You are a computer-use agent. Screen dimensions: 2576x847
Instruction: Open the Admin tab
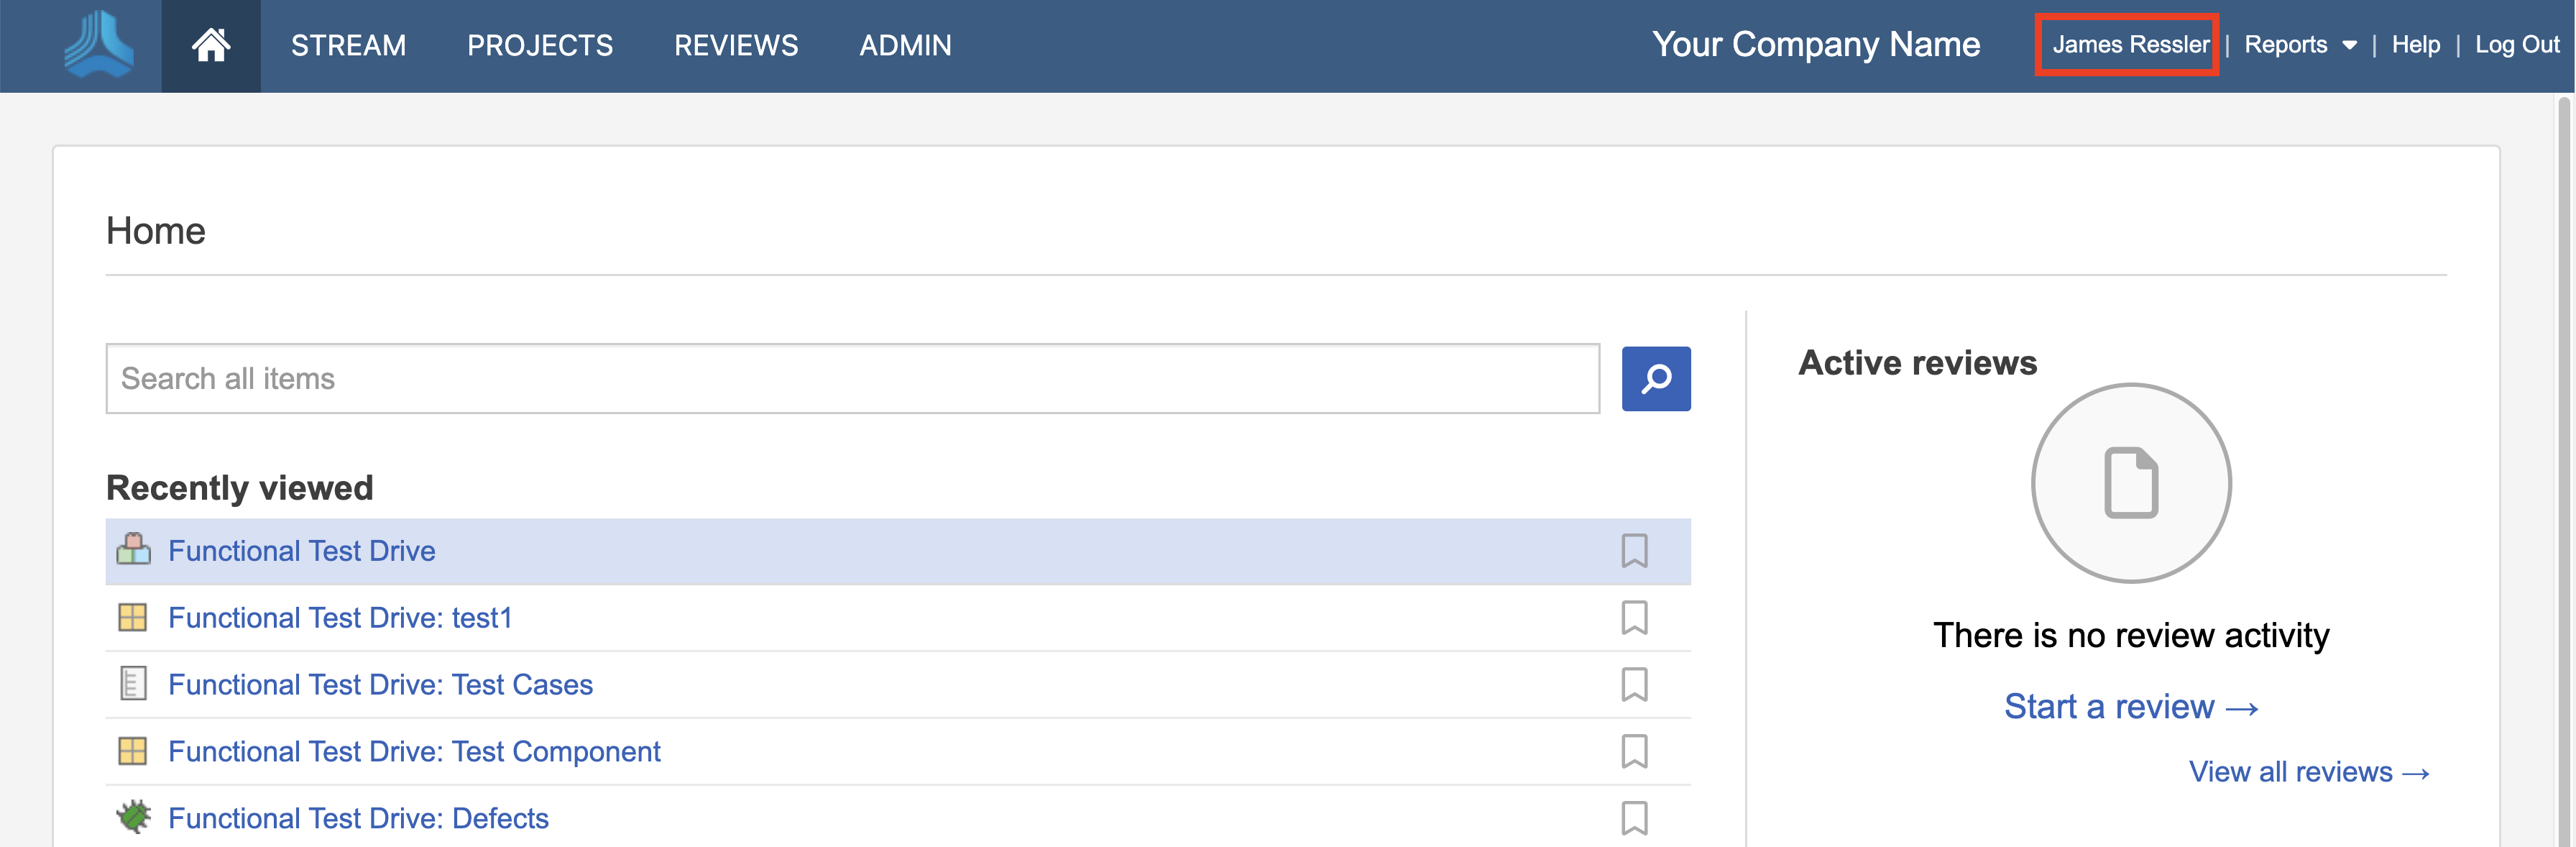click(905, 46)
